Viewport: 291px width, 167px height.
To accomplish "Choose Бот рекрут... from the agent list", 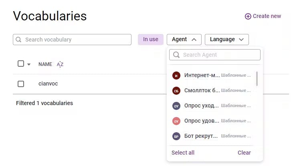I will coord(201,136).
